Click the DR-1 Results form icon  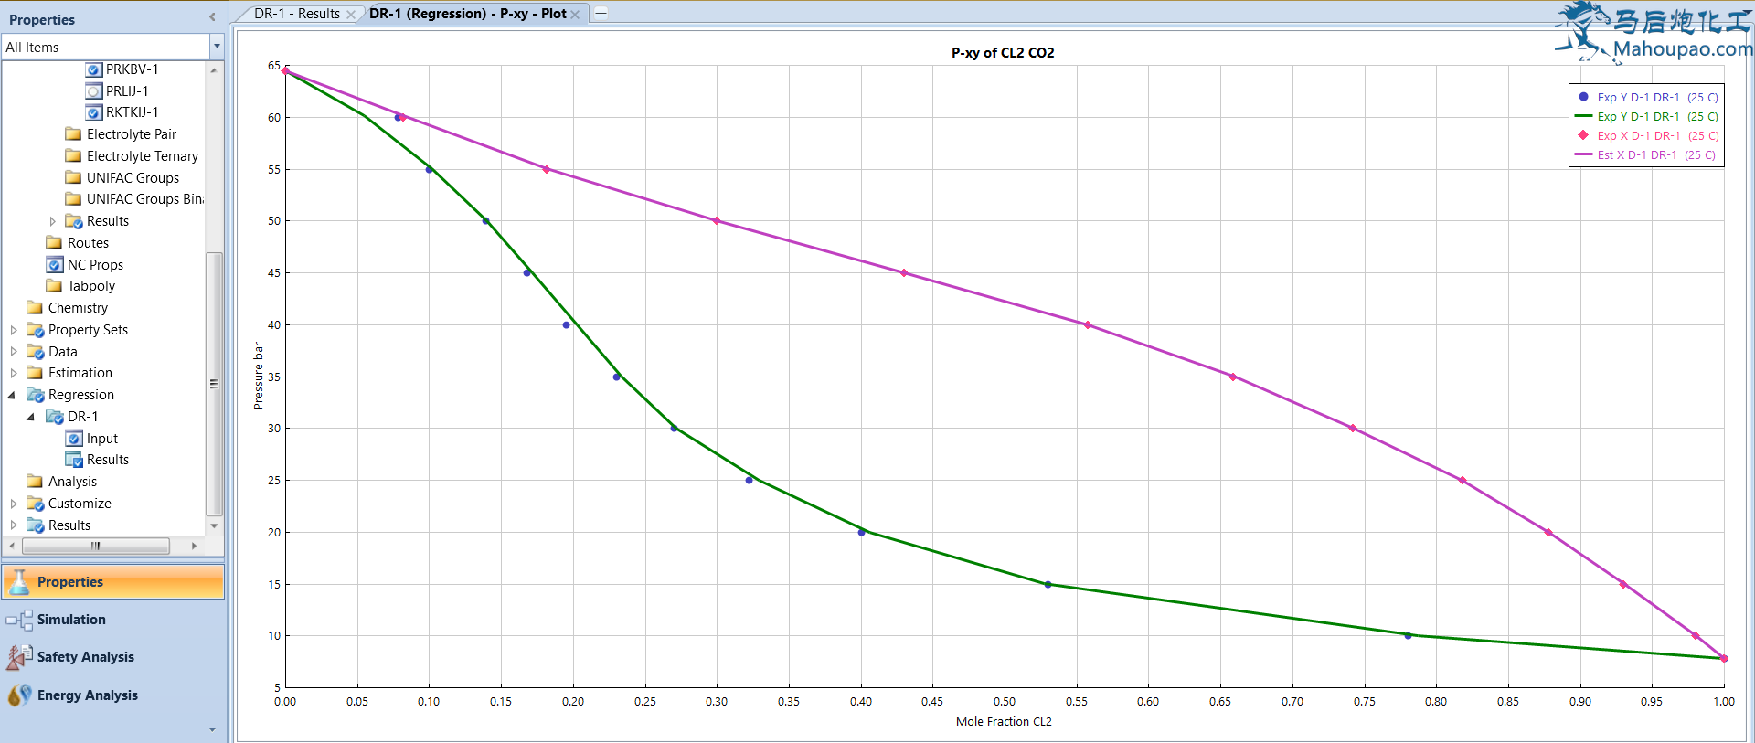coord(74,460)
